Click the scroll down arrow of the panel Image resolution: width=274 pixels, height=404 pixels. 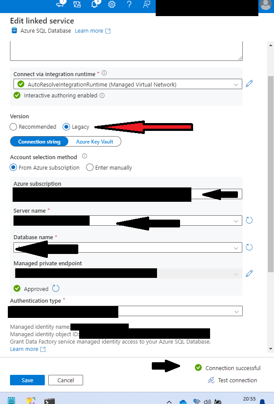[271, 349]
